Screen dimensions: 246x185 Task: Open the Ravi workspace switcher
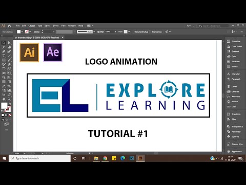click(x=191, y=26)
